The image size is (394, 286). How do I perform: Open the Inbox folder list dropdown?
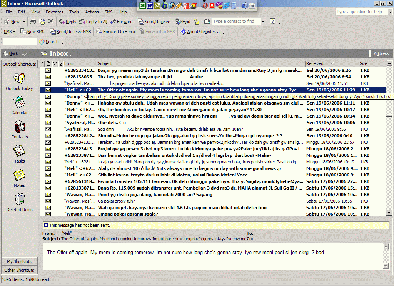tap(70, 55)
